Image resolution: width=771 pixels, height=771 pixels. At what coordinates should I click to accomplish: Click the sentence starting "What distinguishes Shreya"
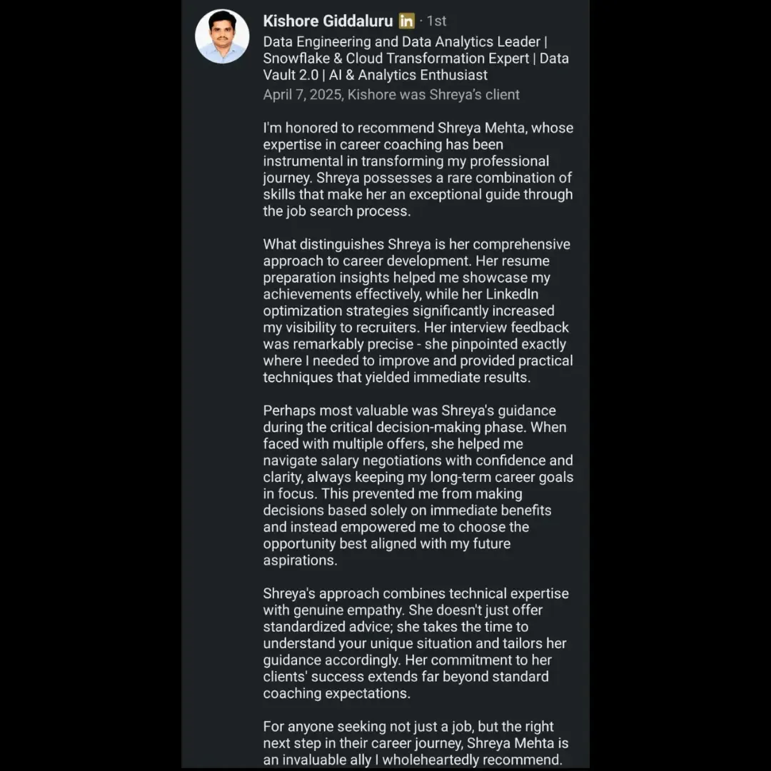[x=416, y=244]
